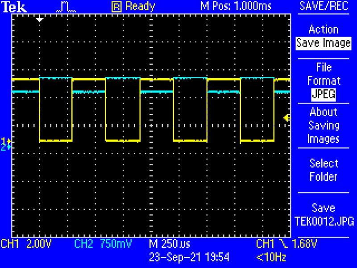Click the boxed R Ready status indicator
The image size is (357, 268).
[133, 6]
